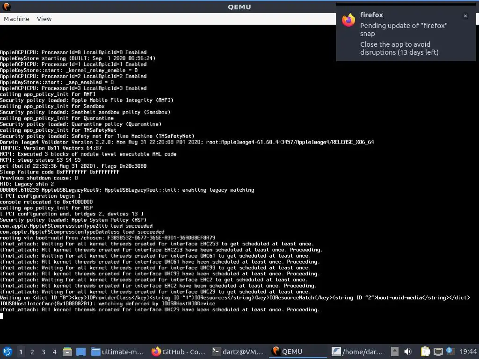Open the file manager launcher in the taskbar
Viewport: 479px width, 359px height.
[x=67, y=352]
